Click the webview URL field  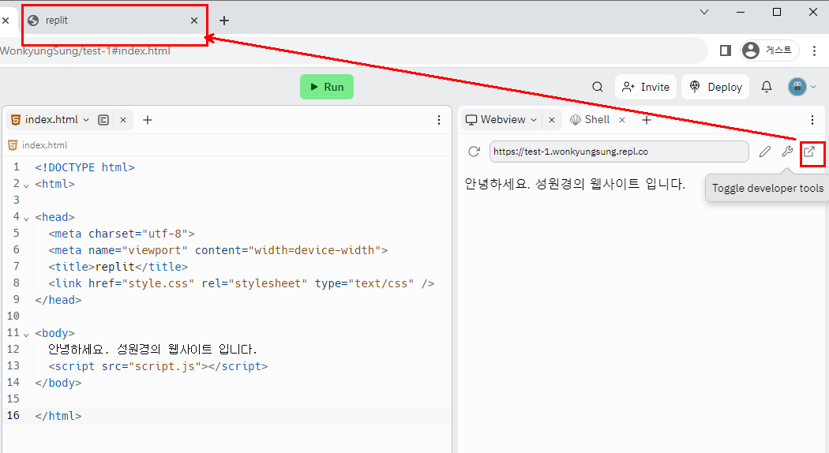click(619, 152)
